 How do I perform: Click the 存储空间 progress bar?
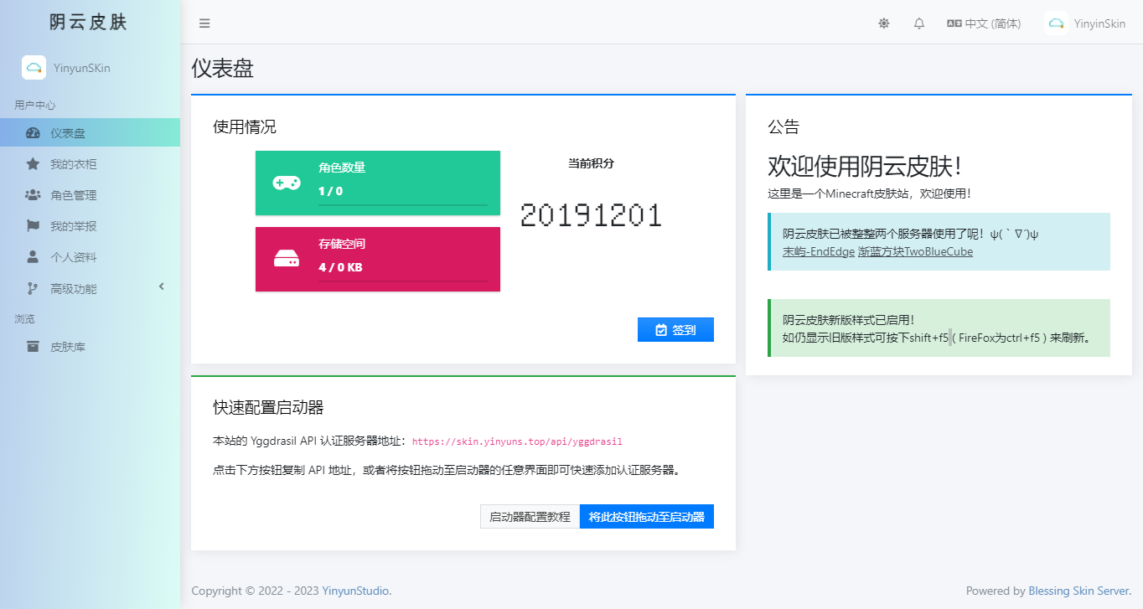(402, 281)
